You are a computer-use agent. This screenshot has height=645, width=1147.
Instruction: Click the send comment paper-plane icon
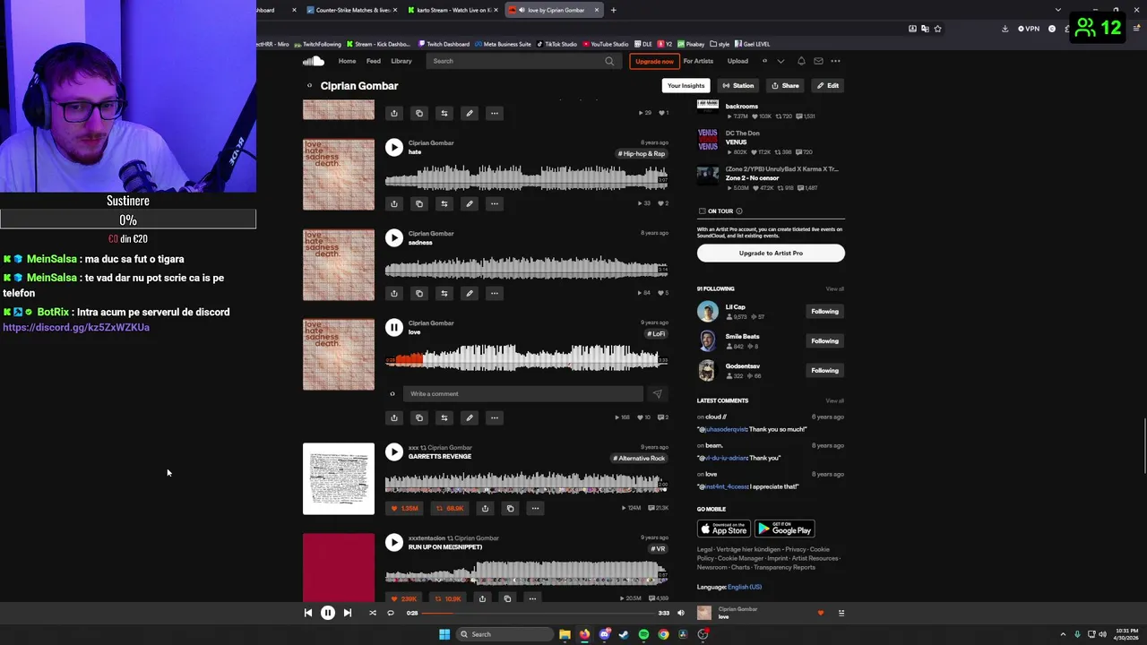tap(657, 394)
